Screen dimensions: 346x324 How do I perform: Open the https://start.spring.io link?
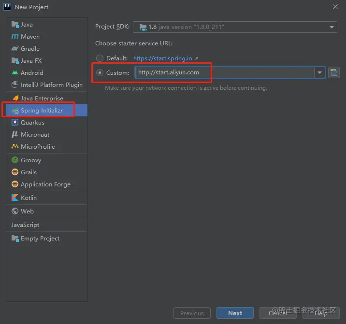(x=163, y=58)
